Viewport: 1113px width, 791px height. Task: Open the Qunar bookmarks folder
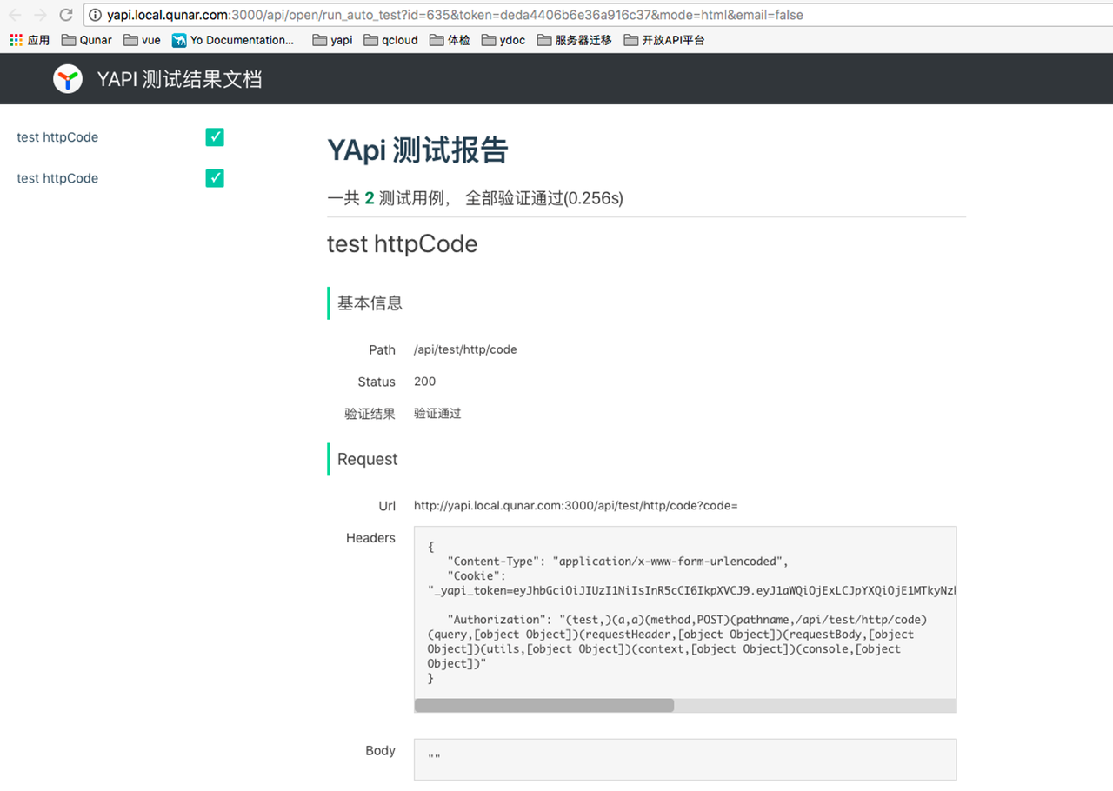[x=86, y=39]
